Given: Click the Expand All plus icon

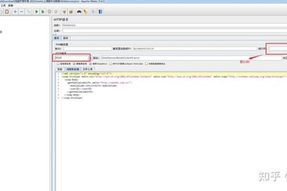Looking at the screenshot, I should click(15, 11).
